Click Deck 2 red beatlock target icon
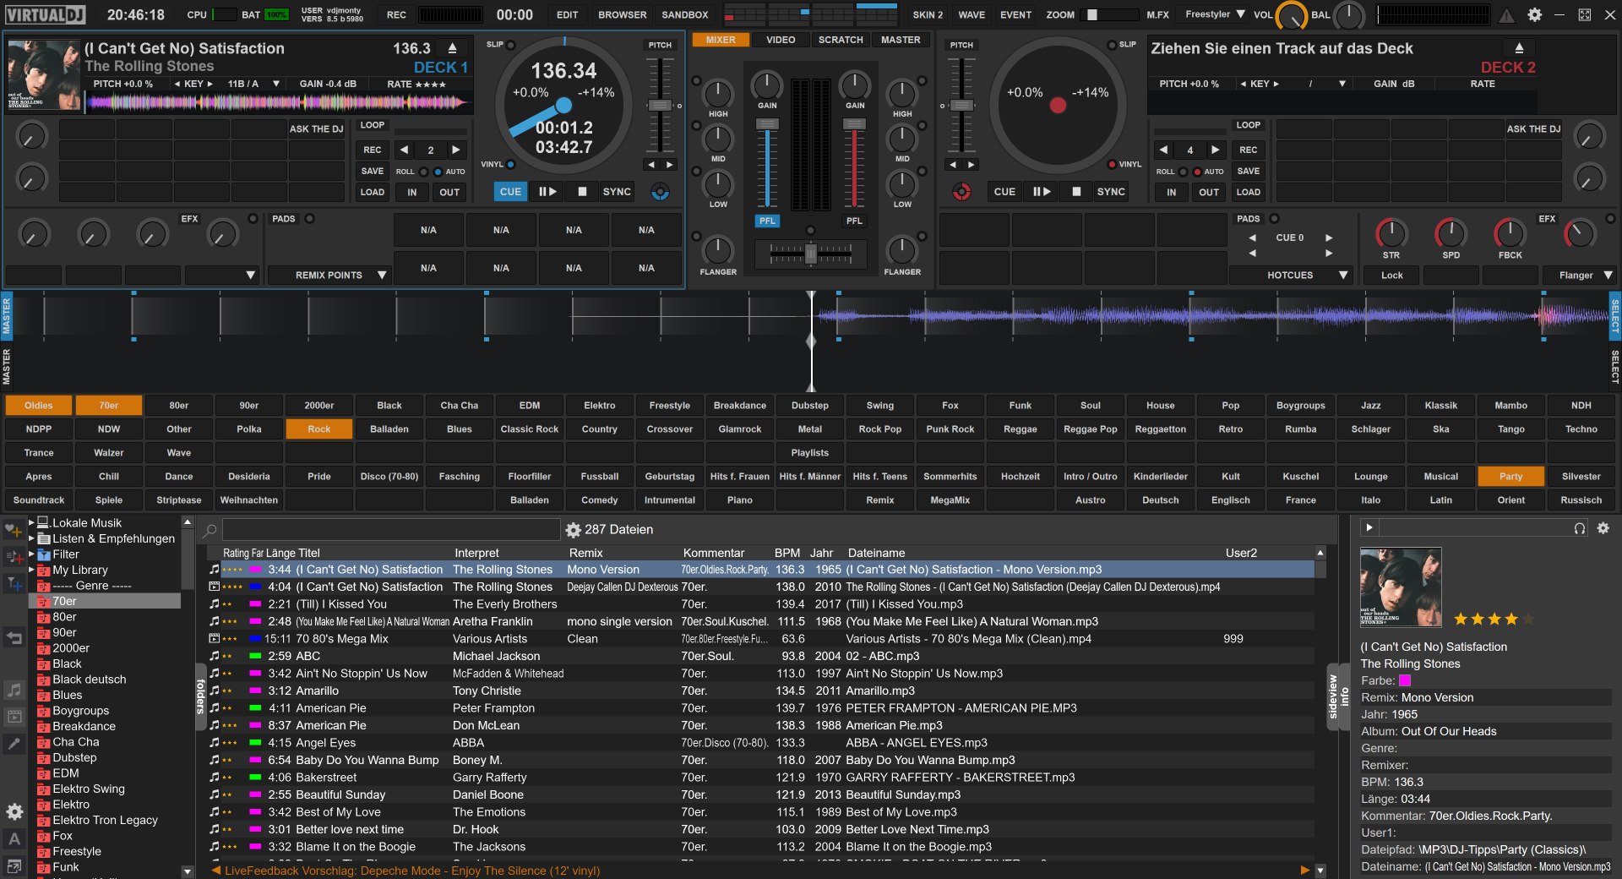This screenshot has height=879, width=1622. click(x=961, y=192)
